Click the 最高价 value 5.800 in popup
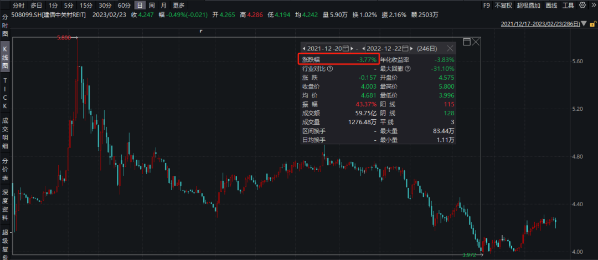 coord(447,86)
